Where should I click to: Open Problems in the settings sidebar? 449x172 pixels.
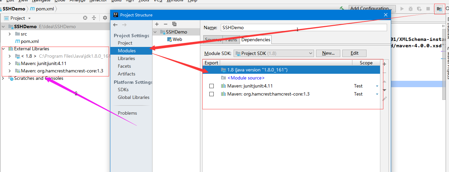[x=127, y=113]
